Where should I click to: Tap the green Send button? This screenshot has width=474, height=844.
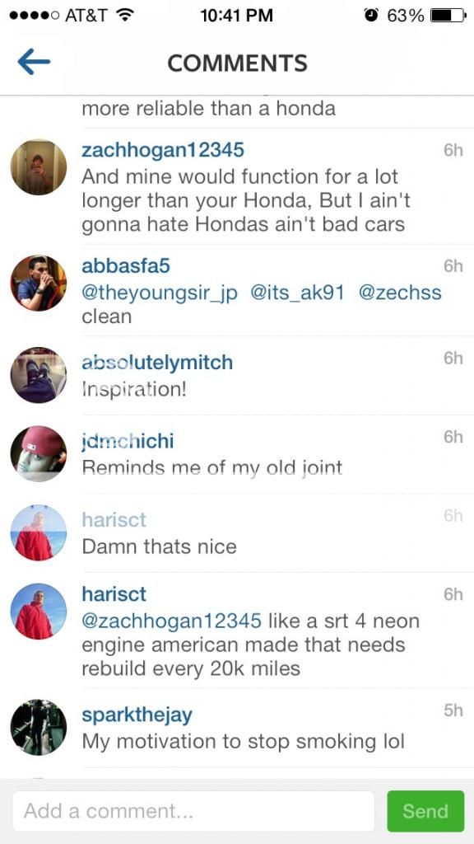tap(425, 811)
